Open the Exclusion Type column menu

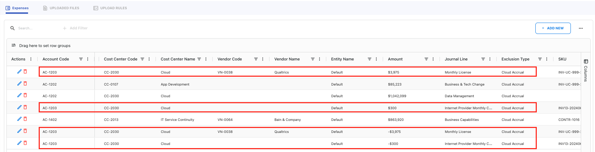(547, 59)
